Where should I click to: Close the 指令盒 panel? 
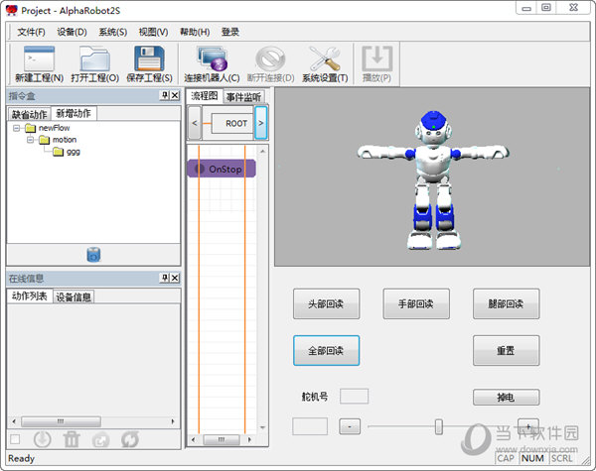pos(175,95)
